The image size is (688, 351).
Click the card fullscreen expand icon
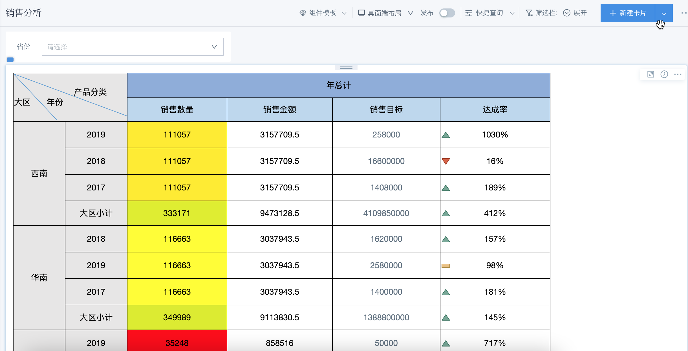pos(650,74)
